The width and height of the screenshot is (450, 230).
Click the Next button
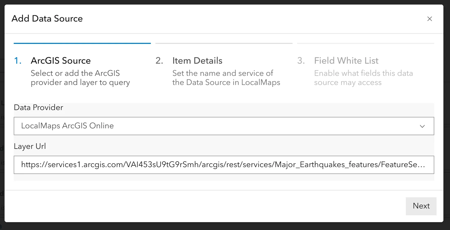421,206
